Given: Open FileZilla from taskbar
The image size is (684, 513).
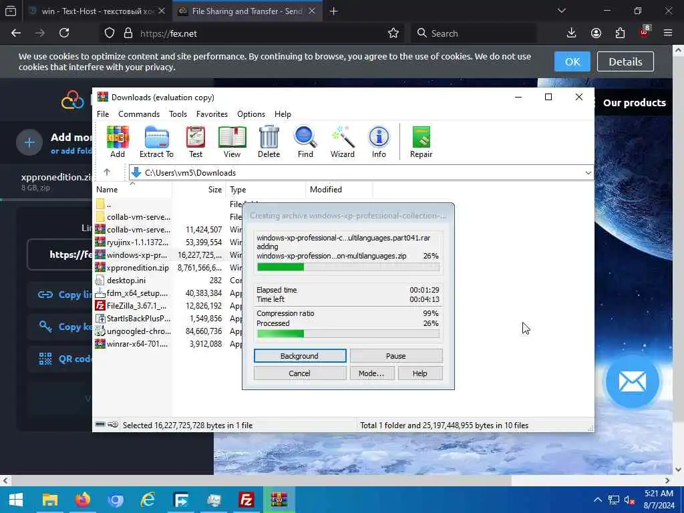Looking at the screenshot, I should click(x=246, y=500).
